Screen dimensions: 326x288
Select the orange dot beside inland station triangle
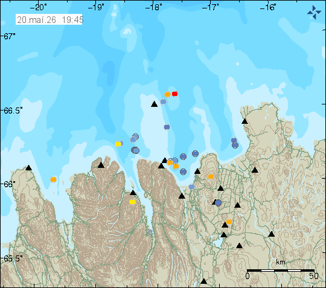(x=229, y=222)
